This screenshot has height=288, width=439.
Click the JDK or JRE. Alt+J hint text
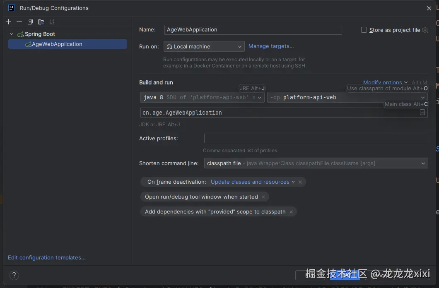click(x=159, y=125)
